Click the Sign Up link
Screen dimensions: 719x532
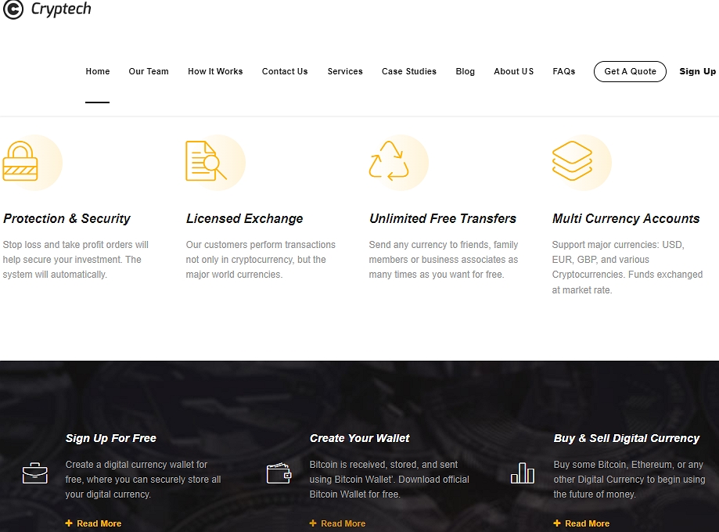pos(697,71)
